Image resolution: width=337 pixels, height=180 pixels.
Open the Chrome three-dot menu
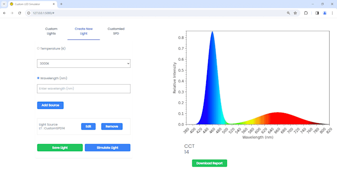332,13
